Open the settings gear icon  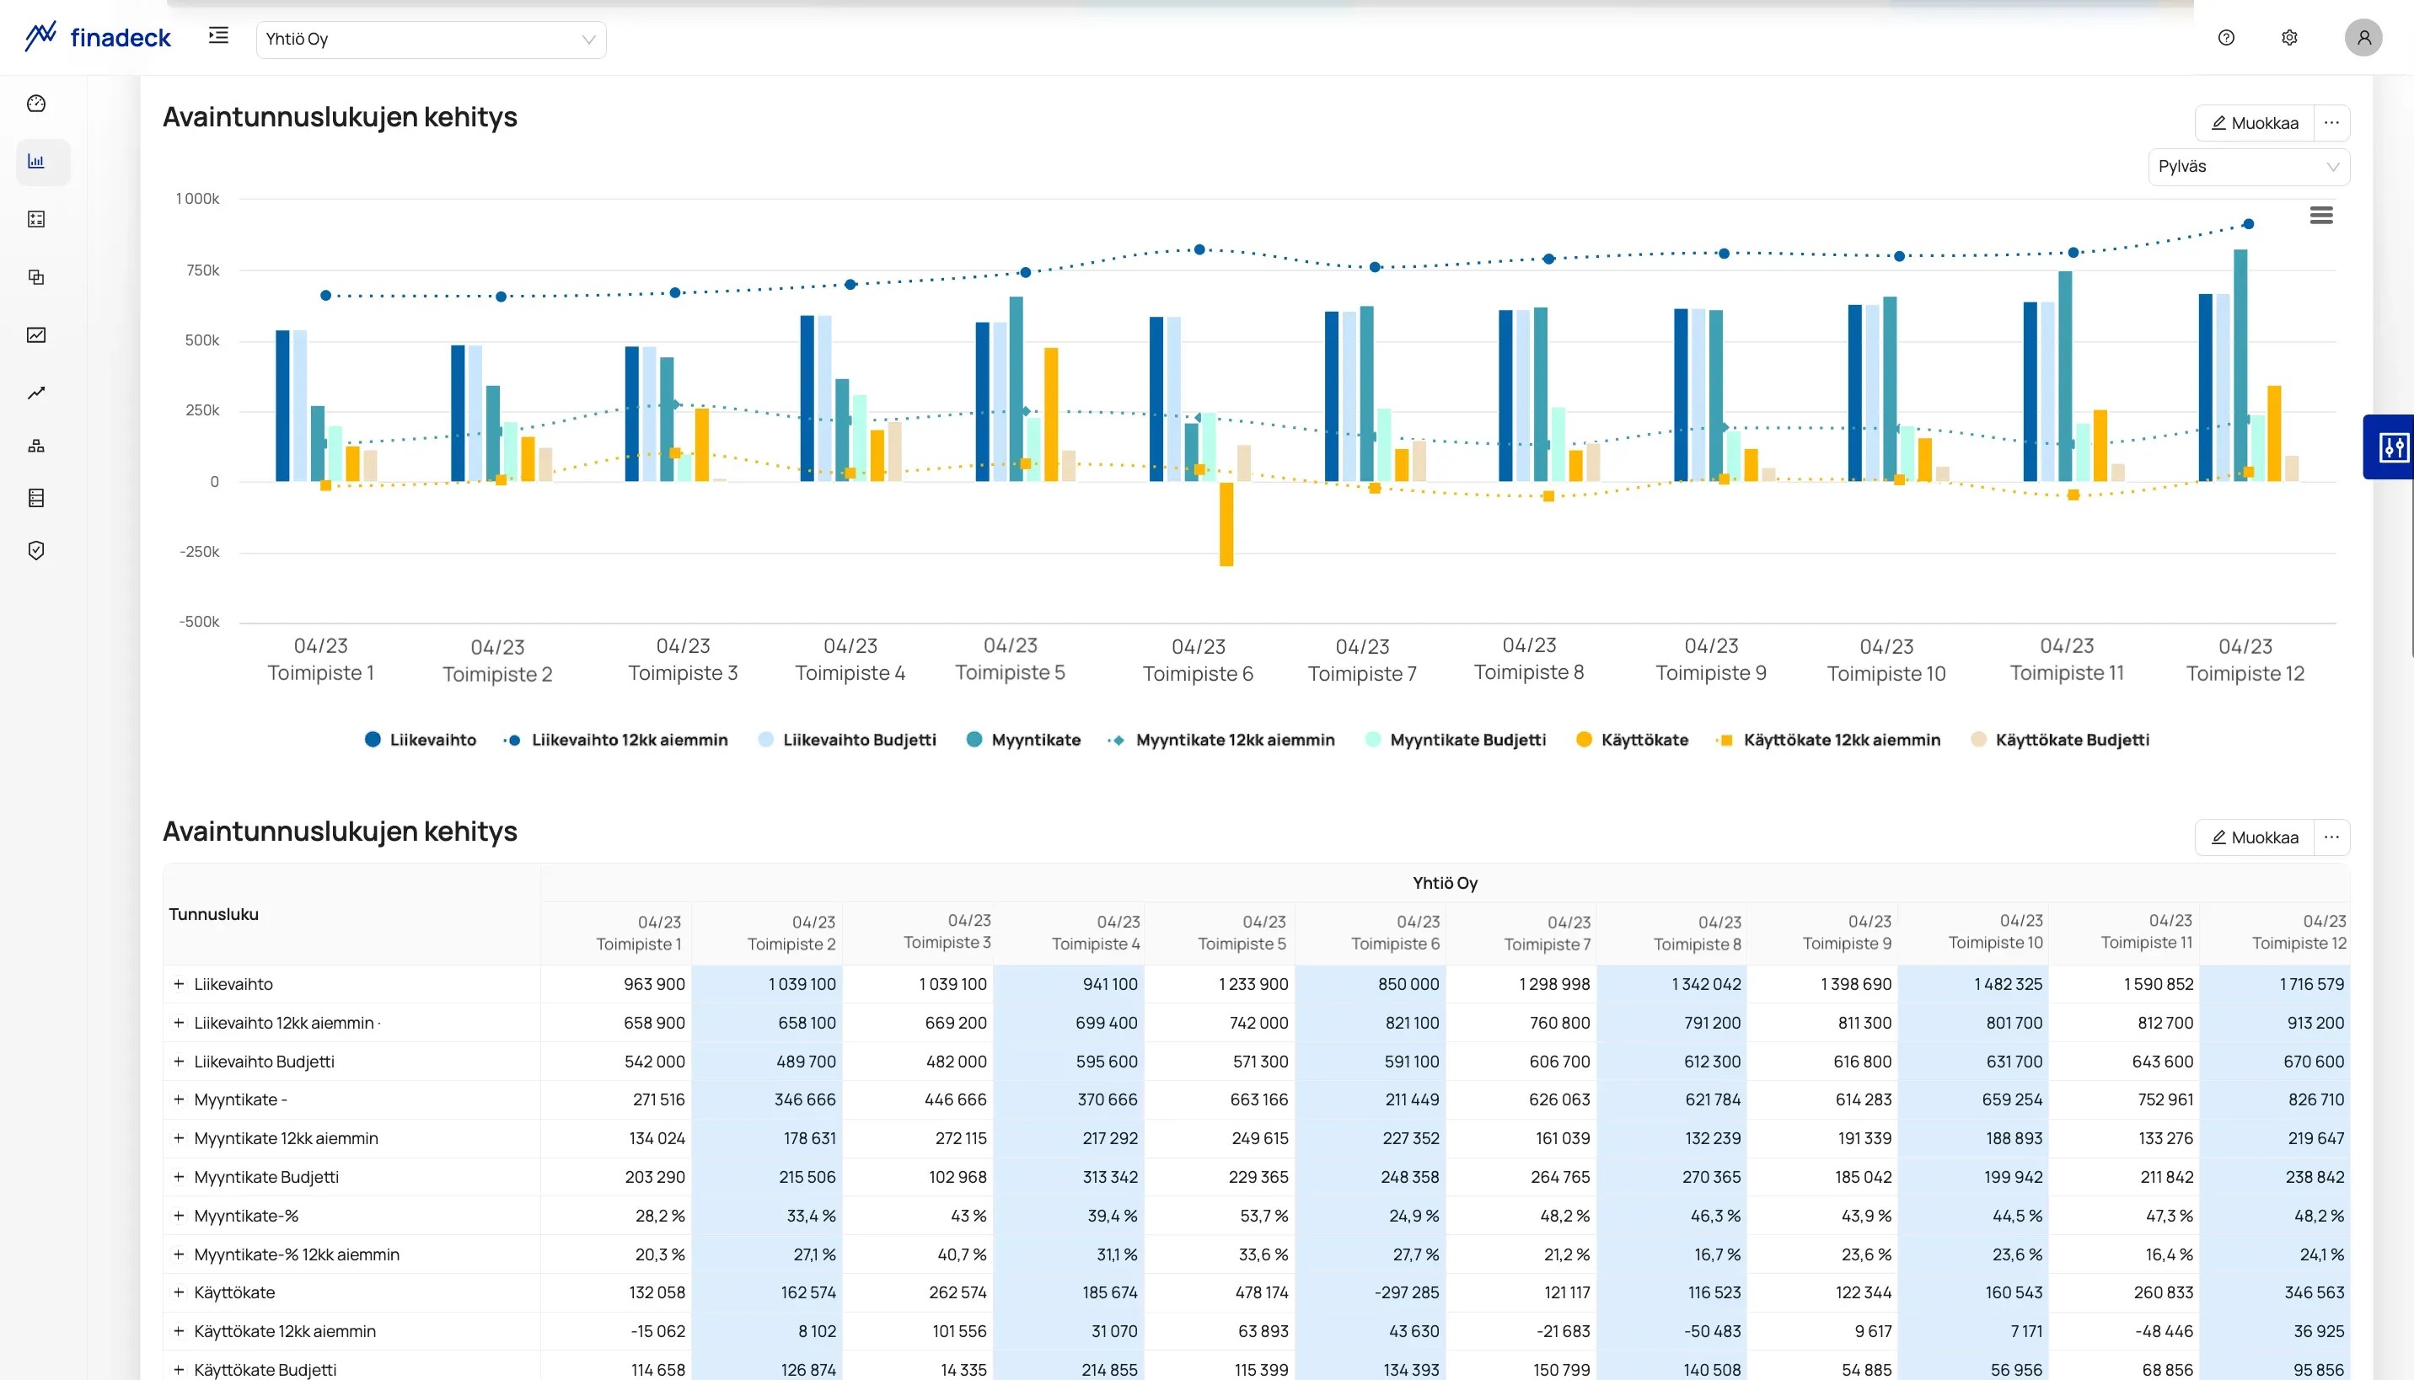(2289, 38)
